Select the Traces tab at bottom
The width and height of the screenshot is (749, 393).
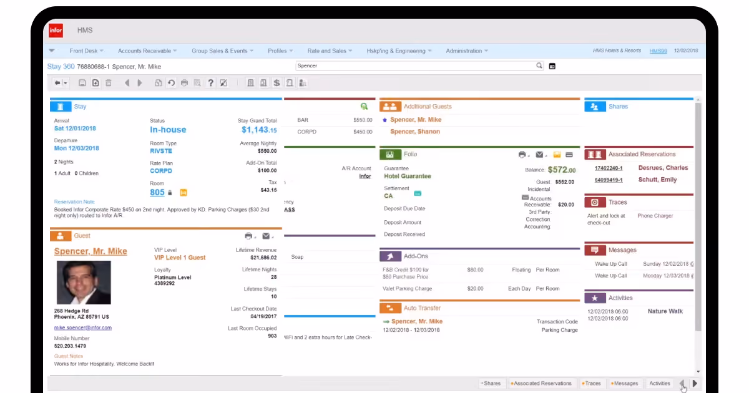pos(592,384)
